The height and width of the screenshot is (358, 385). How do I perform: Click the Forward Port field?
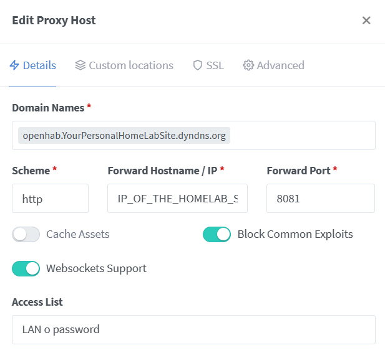pos(320,199)
